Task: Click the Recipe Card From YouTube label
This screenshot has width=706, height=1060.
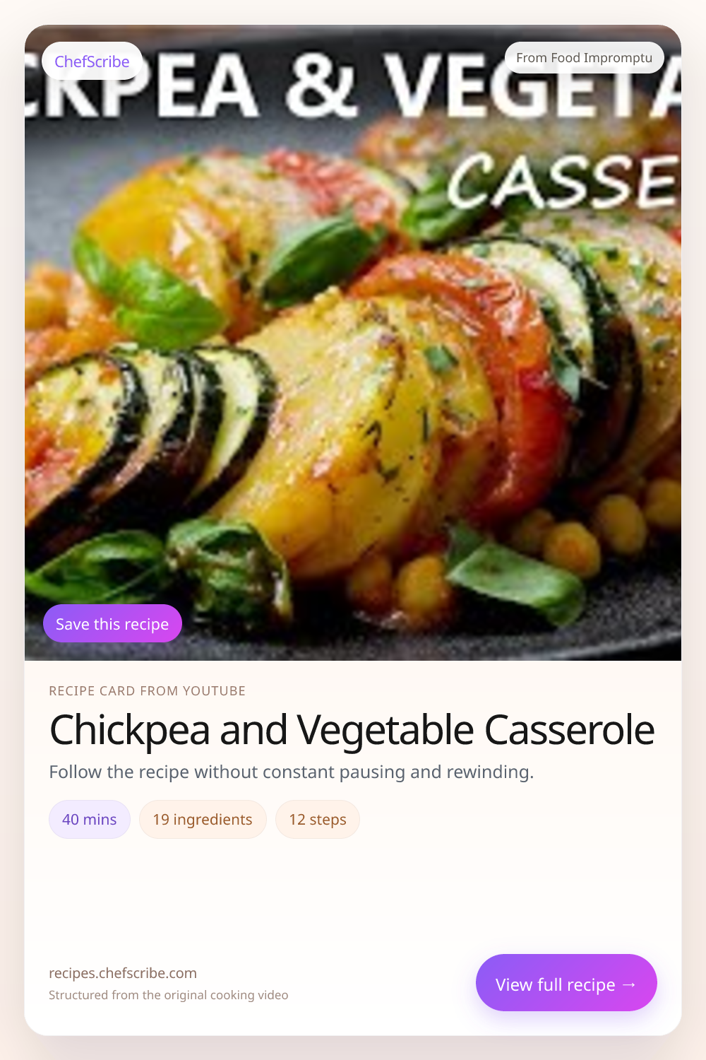Action: [x=147, y=691]
